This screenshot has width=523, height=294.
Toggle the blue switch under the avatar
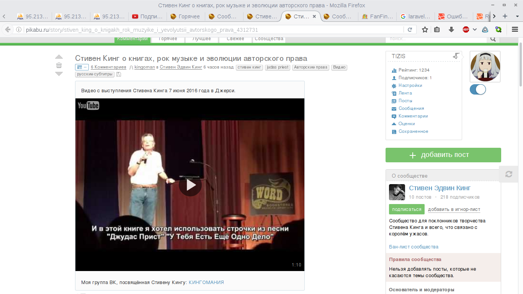(x=477, y=90)
